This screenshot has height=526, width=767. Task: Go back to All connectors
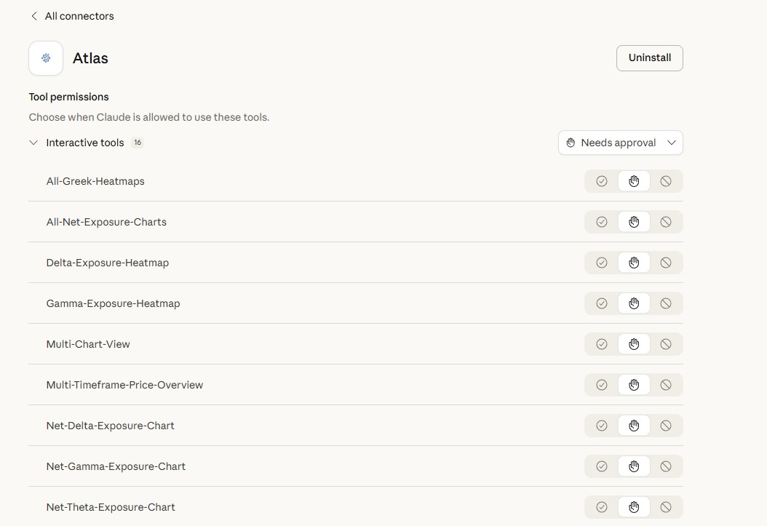[x=71, y=16]
